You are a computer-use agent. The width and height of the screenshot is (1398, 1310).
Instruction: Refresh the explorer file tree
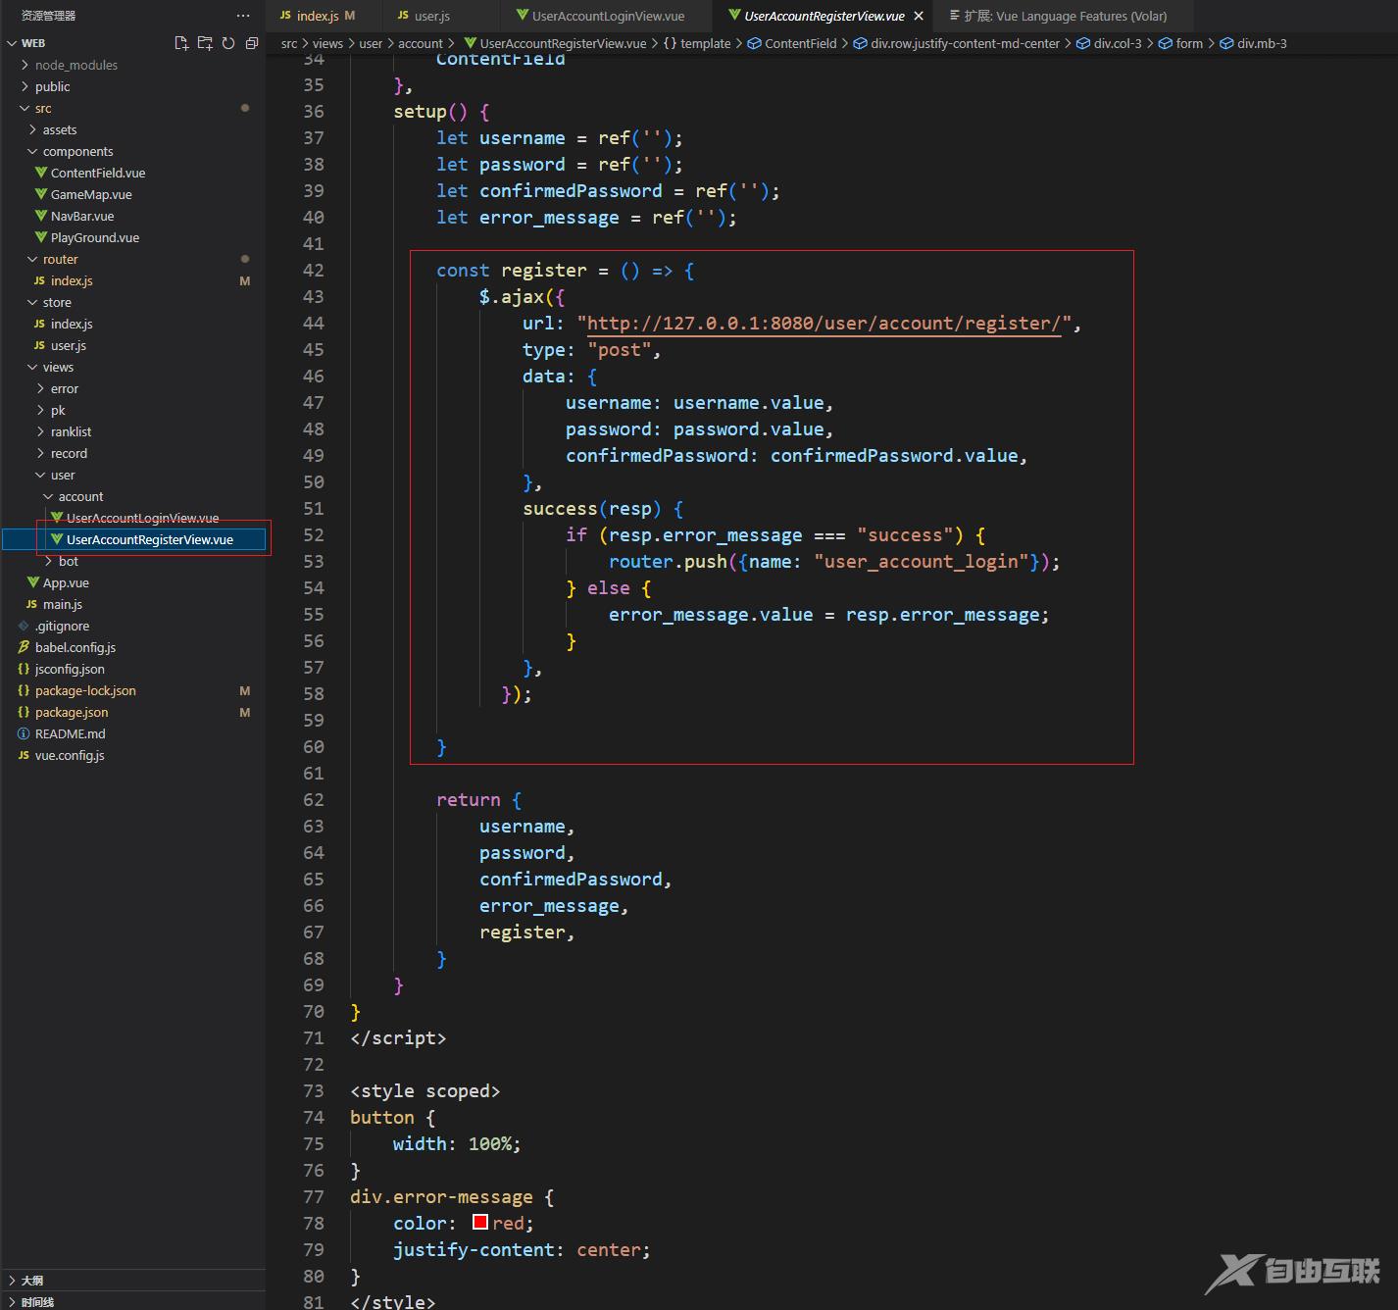click(228, 43)
